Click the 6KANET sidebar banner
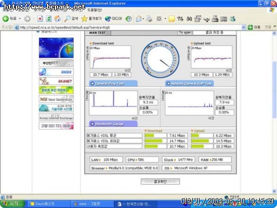Screen dimensions: 277x208 [56, 81]
